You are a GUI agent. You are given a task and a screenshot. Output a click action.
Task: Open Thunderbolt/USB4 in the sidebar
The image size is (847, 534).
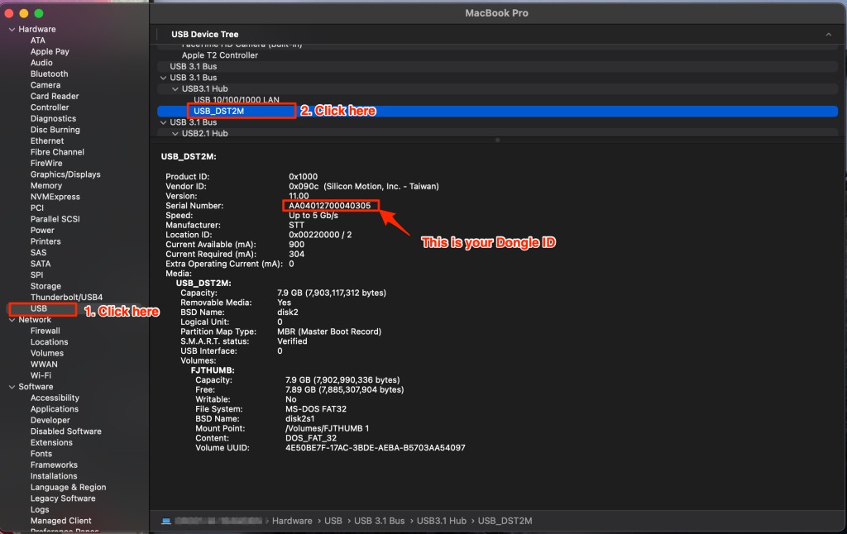click(66, 298)
